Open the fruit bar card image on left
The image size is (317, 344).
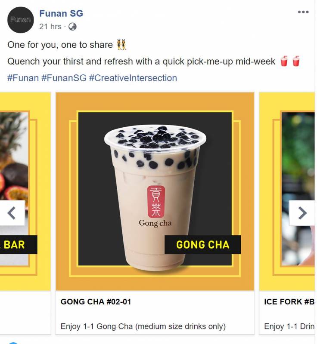coord(25,191)
